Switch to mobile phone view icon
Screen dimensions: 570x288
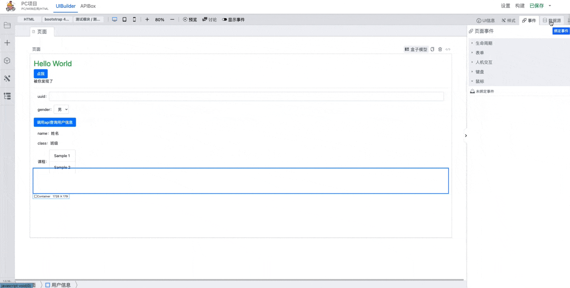(x=134, y=19)
